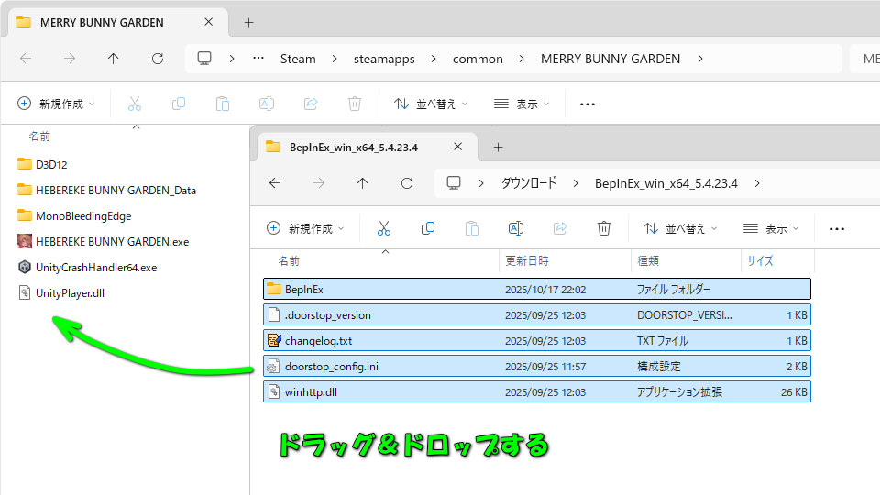Open 新規作成 dropdown in the front window
The image size is (880, 495).
pos(305,228)
